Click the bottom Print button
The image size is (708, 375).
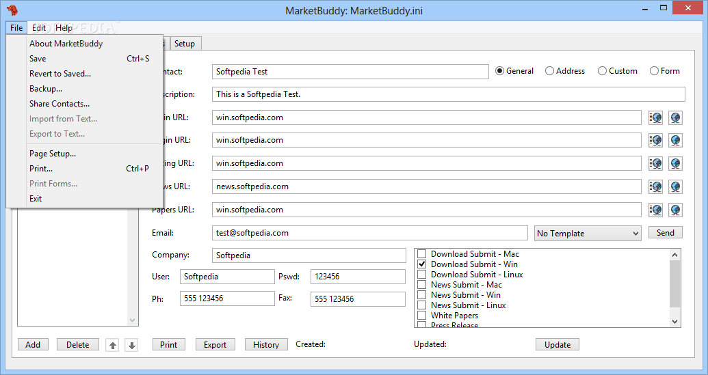pos(168,345)
